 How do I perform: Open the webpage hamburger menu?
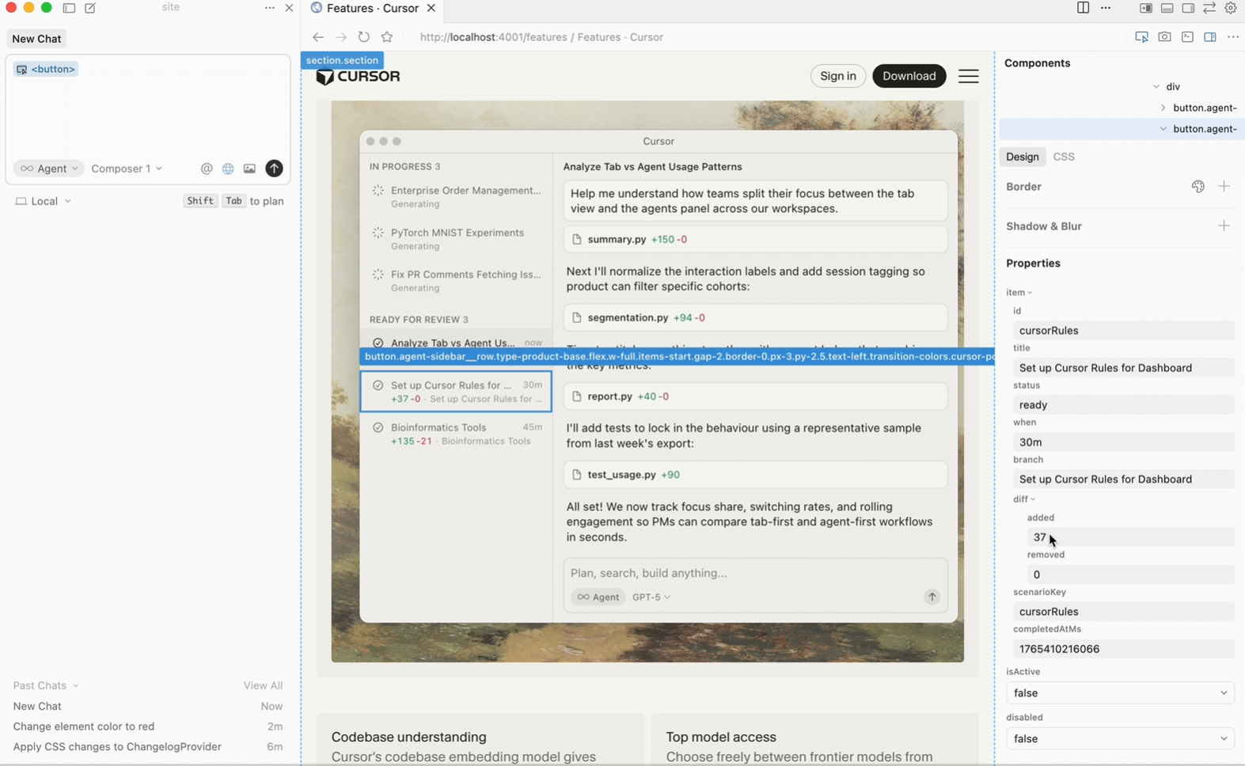pos(969,76)
